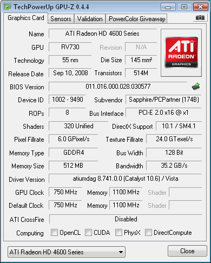Click the ATI Radeon graphics logo
This screenshot has height=263, width=211.
click(x=181, y=52)
